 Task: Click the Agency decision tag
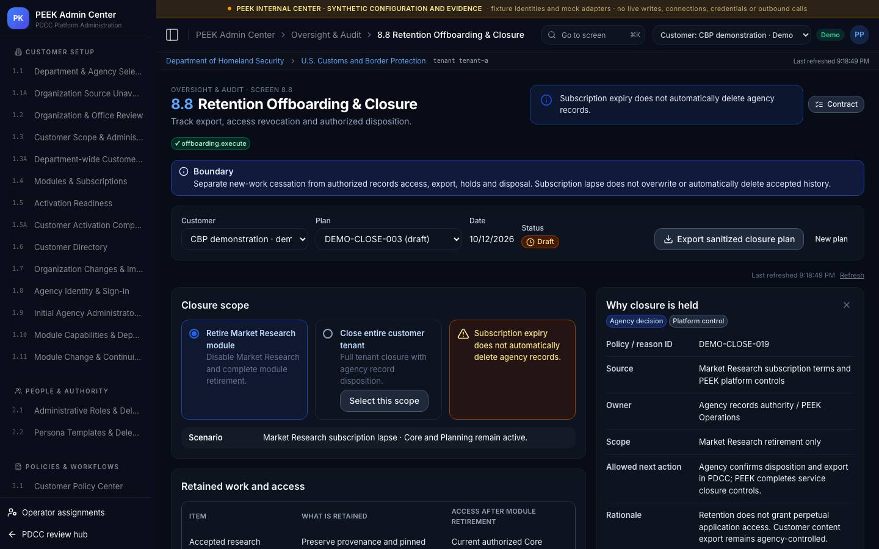pos(636,321)
